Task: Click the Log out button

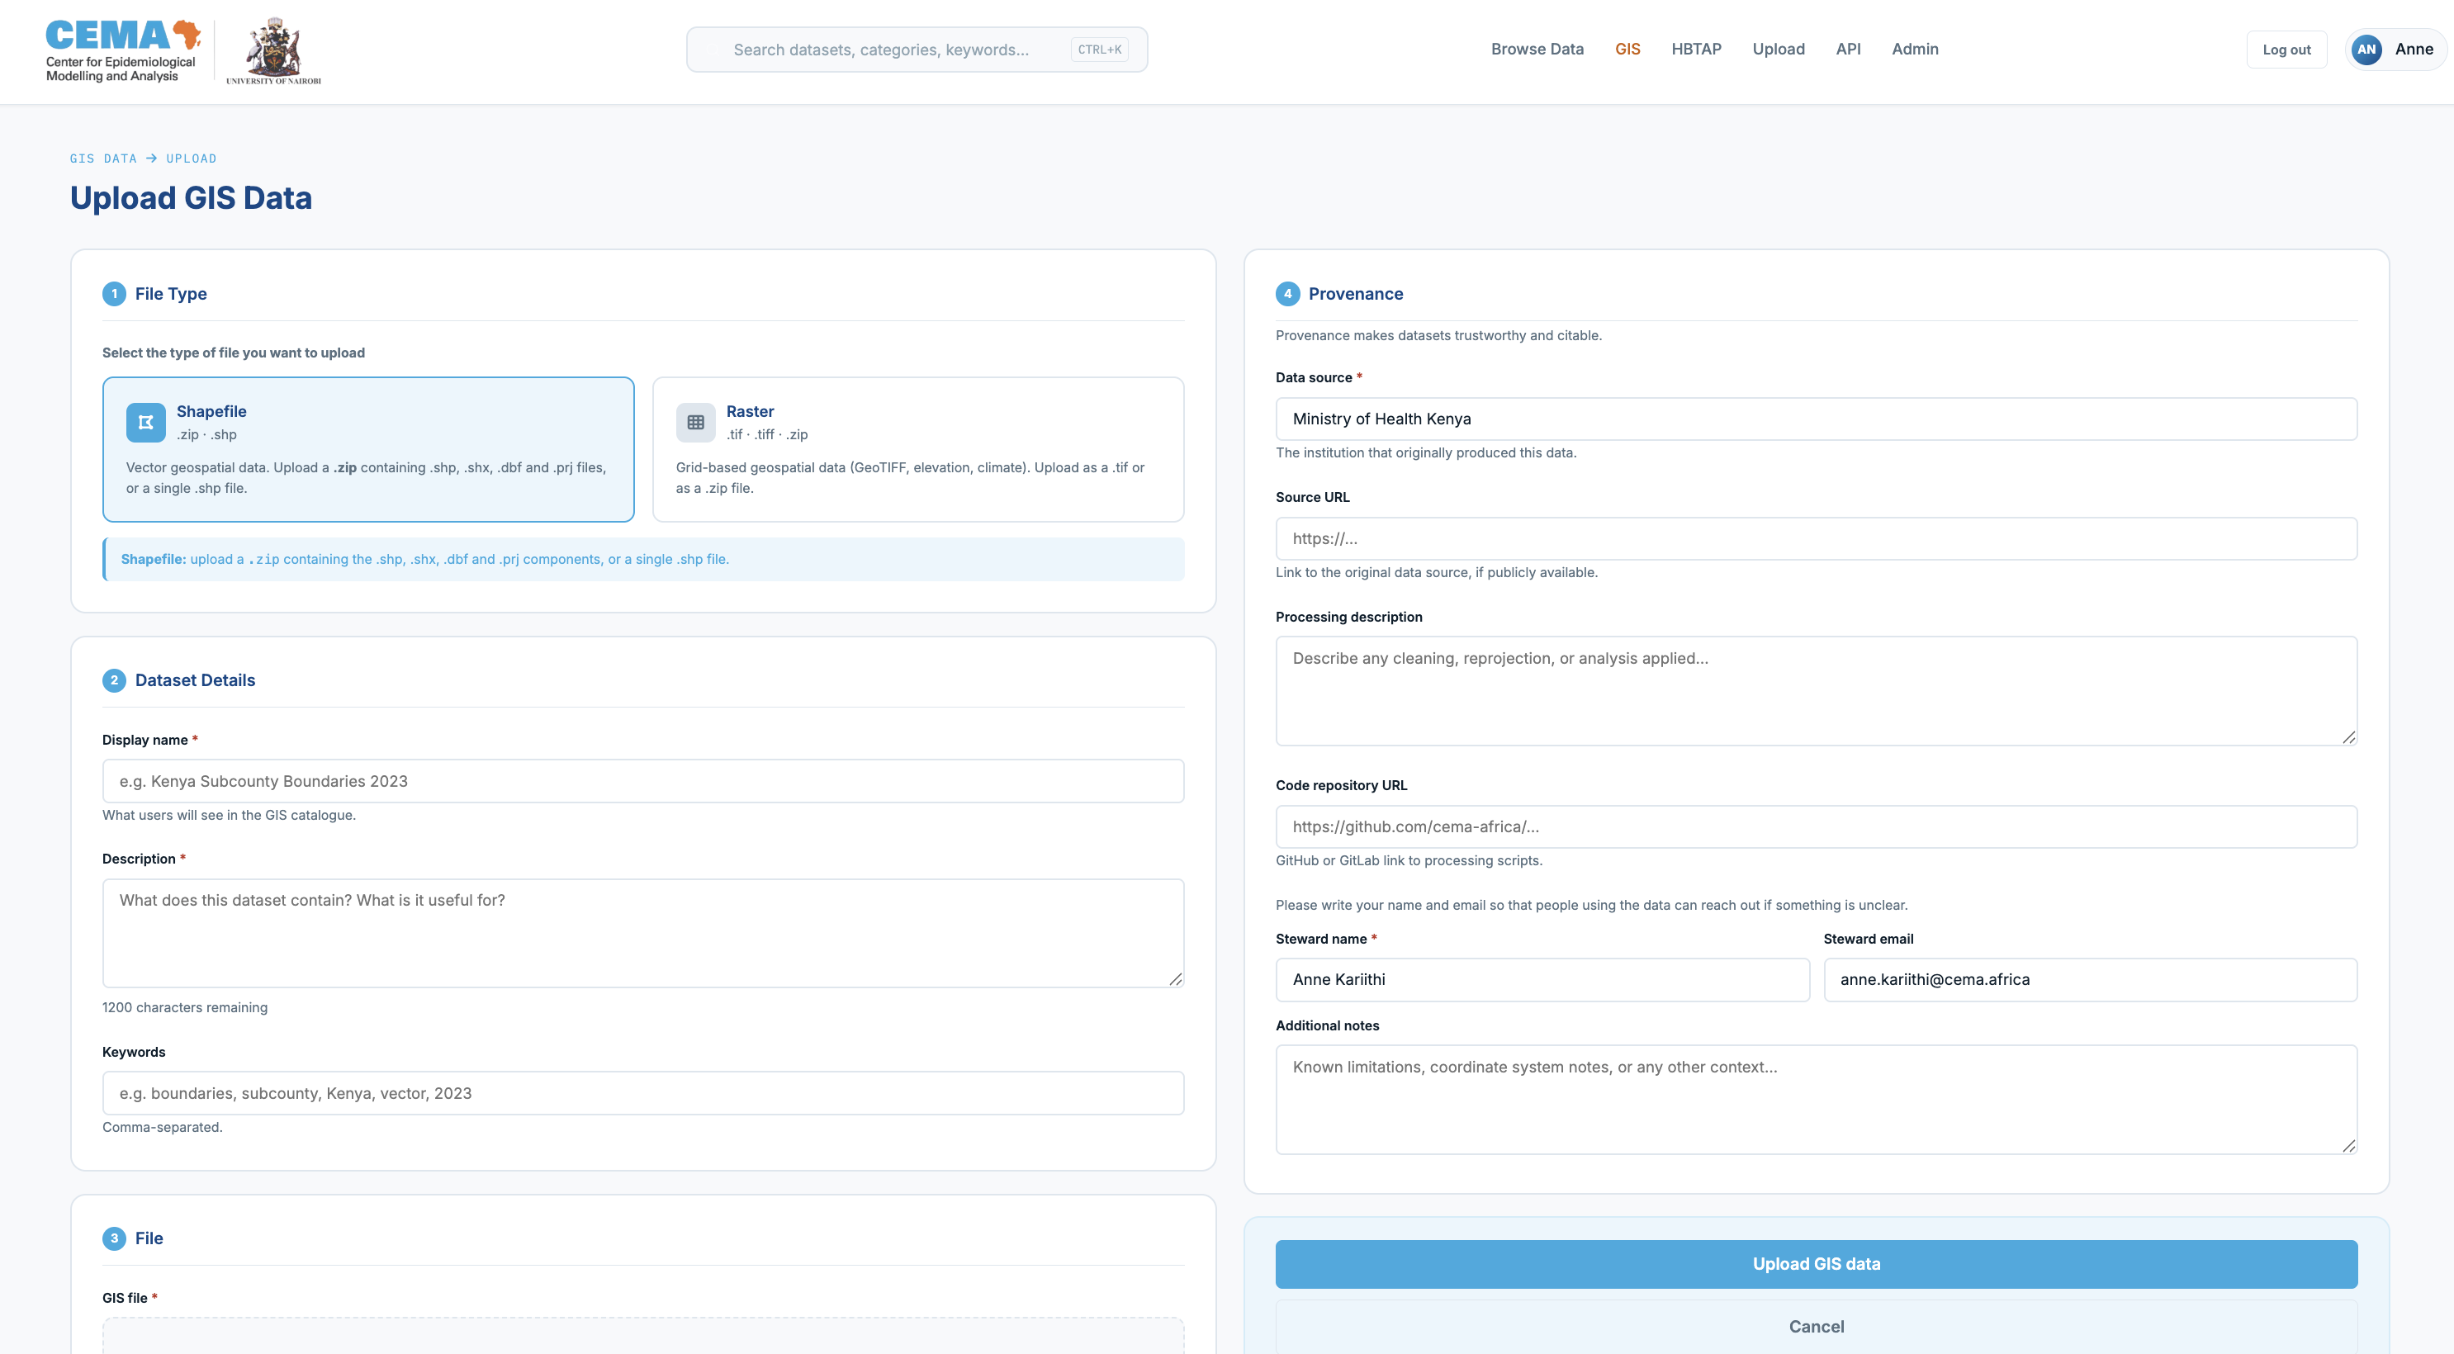Action: click(2286, 50)
